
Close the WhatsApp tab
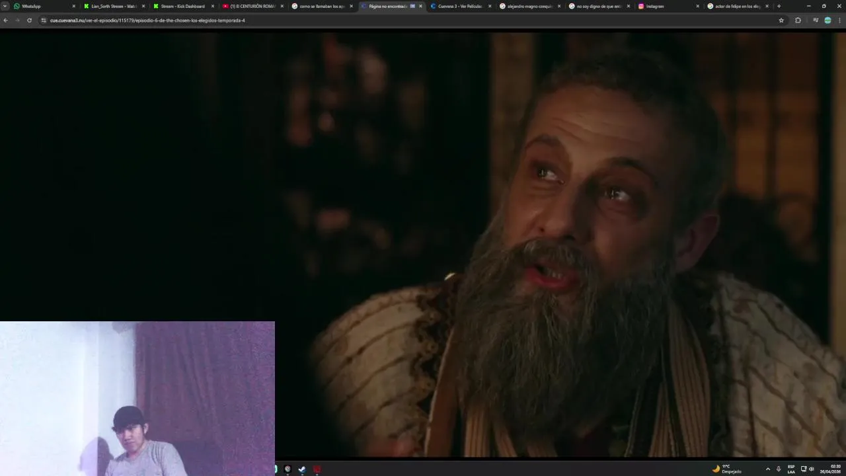tap(73, 6)
